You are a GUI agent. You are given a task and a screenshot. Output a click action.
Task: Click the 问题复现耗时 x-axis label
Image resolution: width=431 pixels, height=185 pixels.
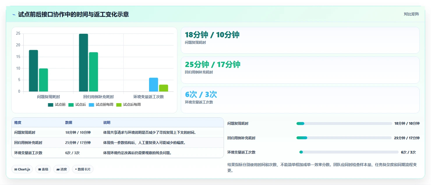pos(48,97)
